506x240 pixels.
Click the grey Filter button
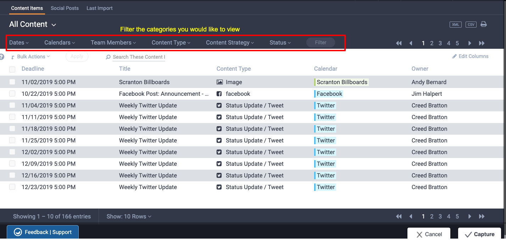coord(321,42)
